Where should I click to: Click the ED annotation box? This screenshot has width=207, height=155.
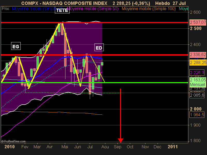(99, 47)
